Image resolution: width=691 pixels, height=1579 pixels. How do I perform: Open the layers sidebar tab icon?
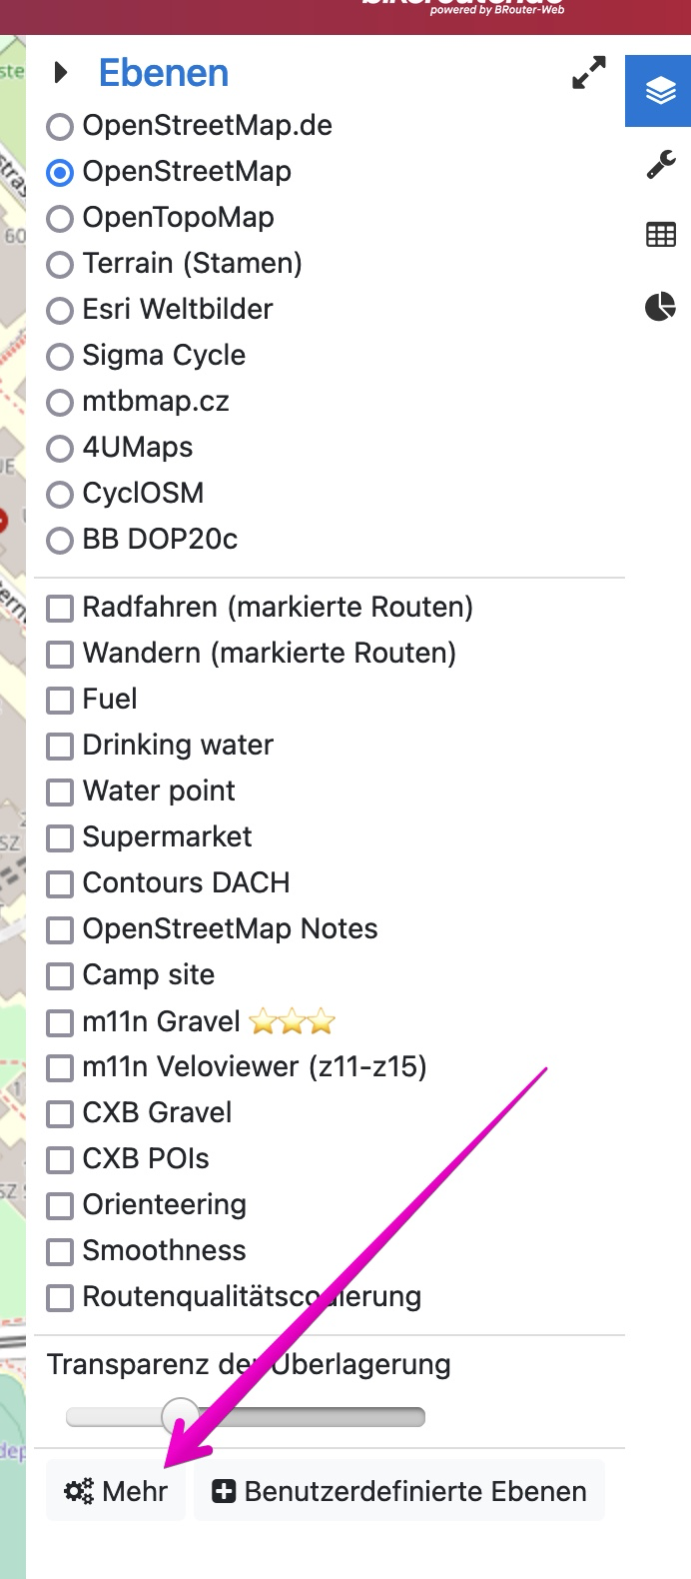pyautogui.click(x=660, y=91)
